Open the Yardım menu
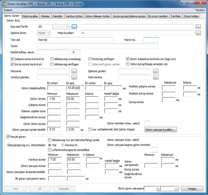 200,10
